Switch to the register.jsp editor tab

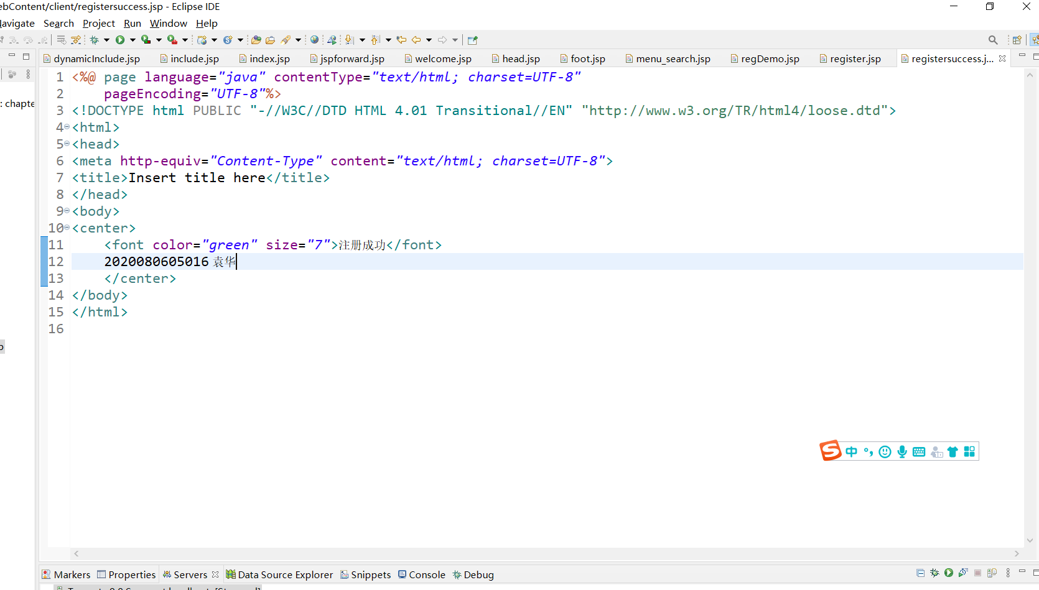[x=850, y=58]
